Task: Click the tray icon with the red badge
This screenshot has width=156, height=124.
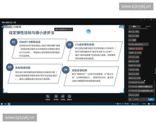Action: click(x=149, y=104)
